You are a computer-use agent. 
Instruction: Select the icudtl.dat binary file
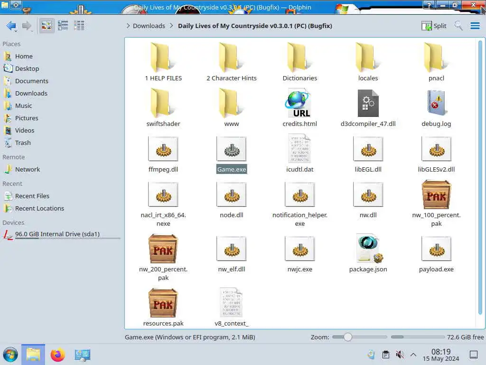(300, 154)
